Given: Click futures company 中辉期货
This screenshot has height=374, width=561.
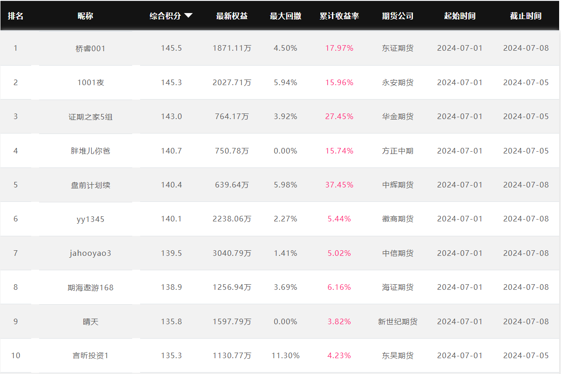Looking at the screenshot, I should pos(398,185).
